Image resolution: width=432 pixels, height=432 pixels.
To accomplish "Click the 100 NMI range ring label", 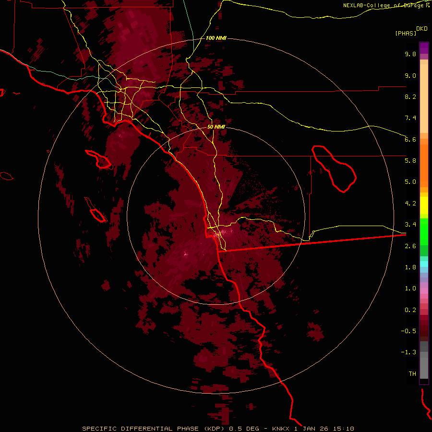I will pyautogui.click(x=216, y=38).
